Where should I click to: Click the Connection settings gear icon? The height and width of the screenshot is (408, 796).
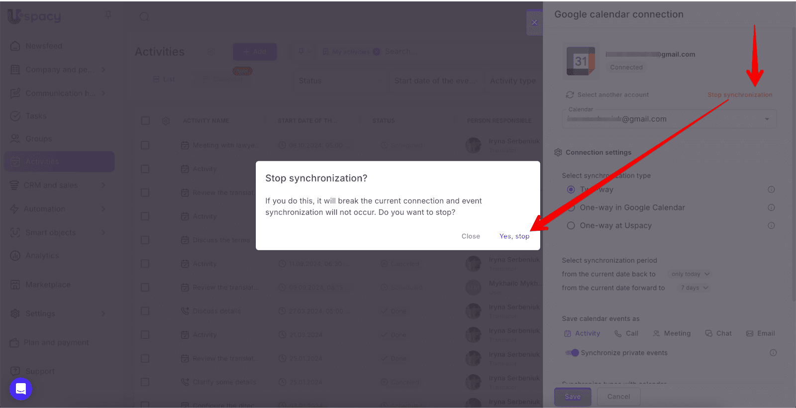tap(558, 152)
